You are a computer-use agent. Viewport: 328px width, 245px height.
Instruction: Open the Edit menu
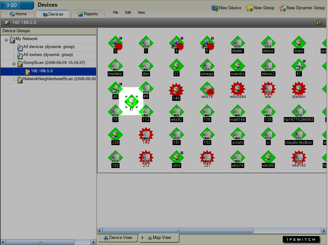coord(128,12)
